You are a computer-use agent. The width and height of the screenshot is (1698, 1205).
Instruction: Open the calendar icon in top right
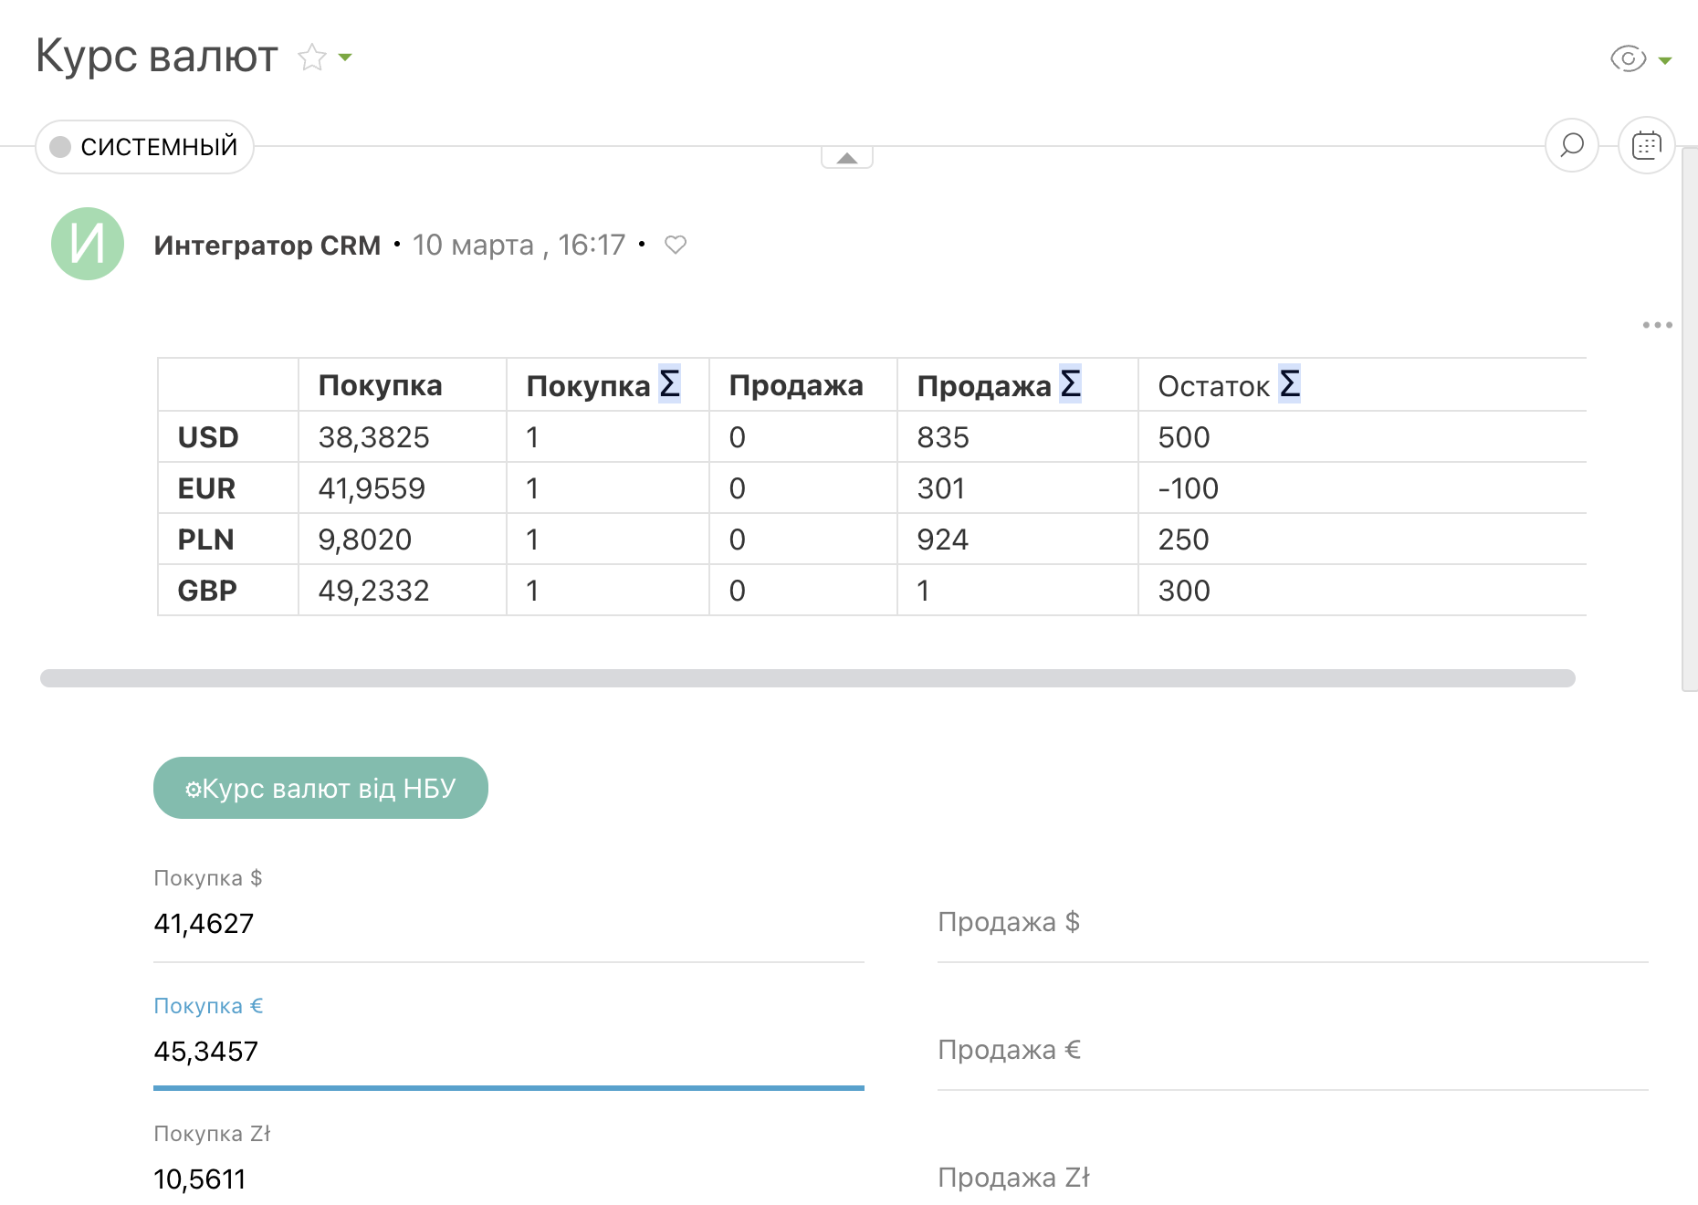1646,145
